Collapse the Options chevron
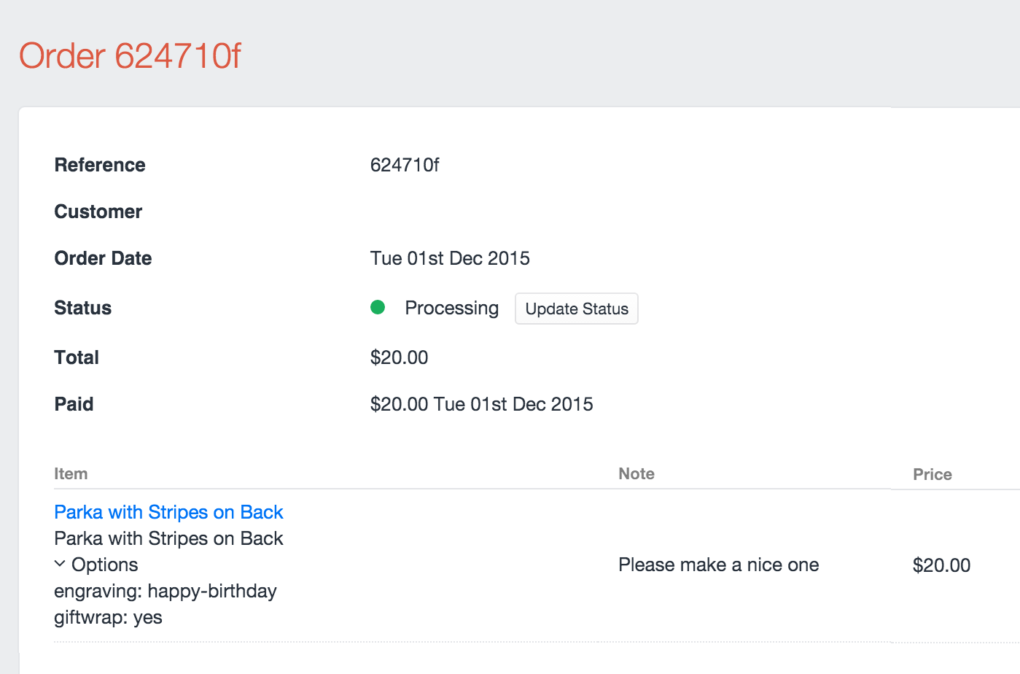1020x674 pixels. (x=60, y=564)
